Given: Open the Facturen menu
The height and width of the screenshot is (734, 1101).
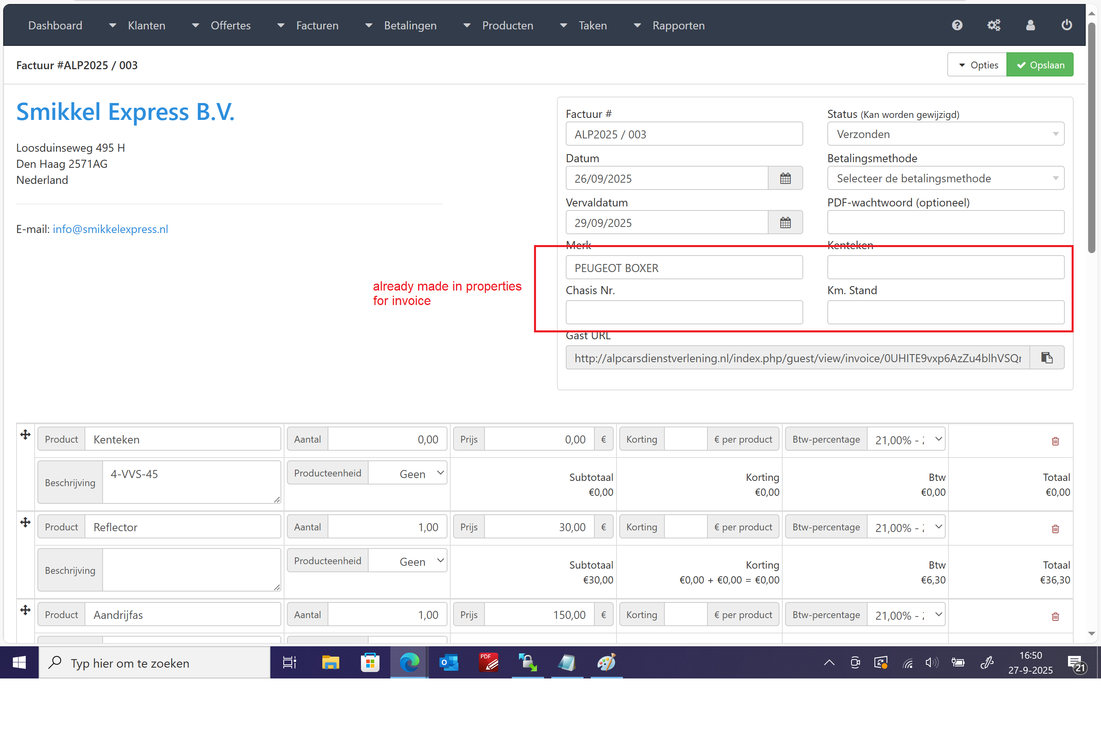Looking at the screenshot, I should coord(317,26).
